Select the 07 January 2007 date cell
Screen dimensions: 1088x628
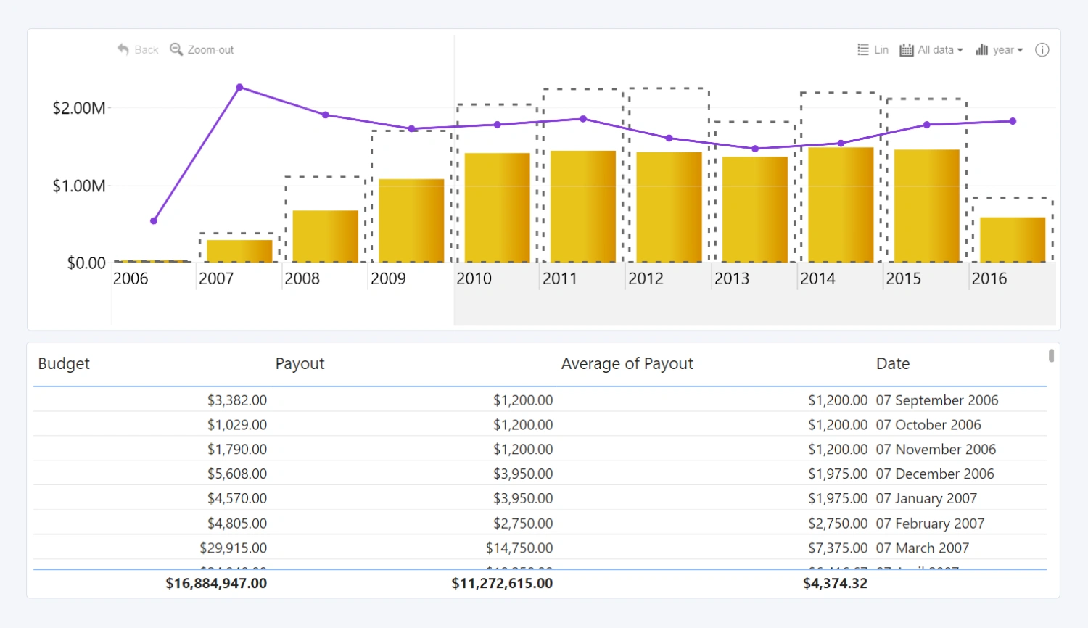click(x=926, y=499)
